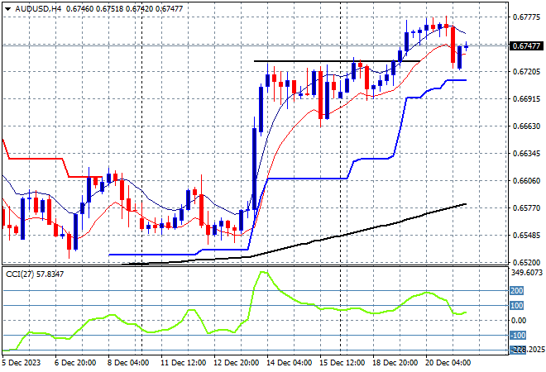546x372 pixels.
Task: Click the 0.65770 price axis label
Action: pyautogui.click(x=526, y=208)
